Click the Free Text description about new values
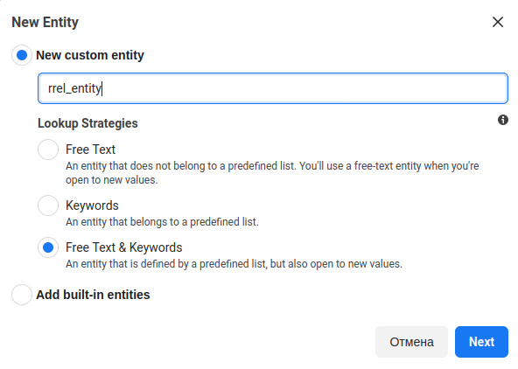Image resolution: width=518 pixels, height=369 pixels. [272, 172]
